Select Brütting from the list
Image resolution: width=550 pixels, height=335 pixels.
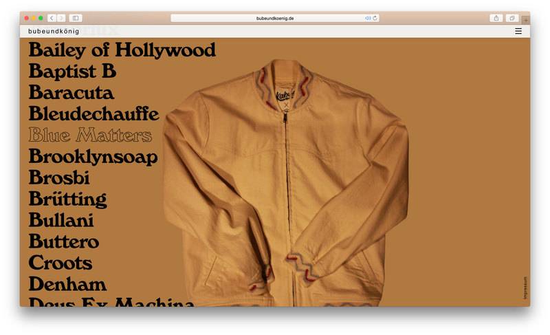tap(67, 199)
